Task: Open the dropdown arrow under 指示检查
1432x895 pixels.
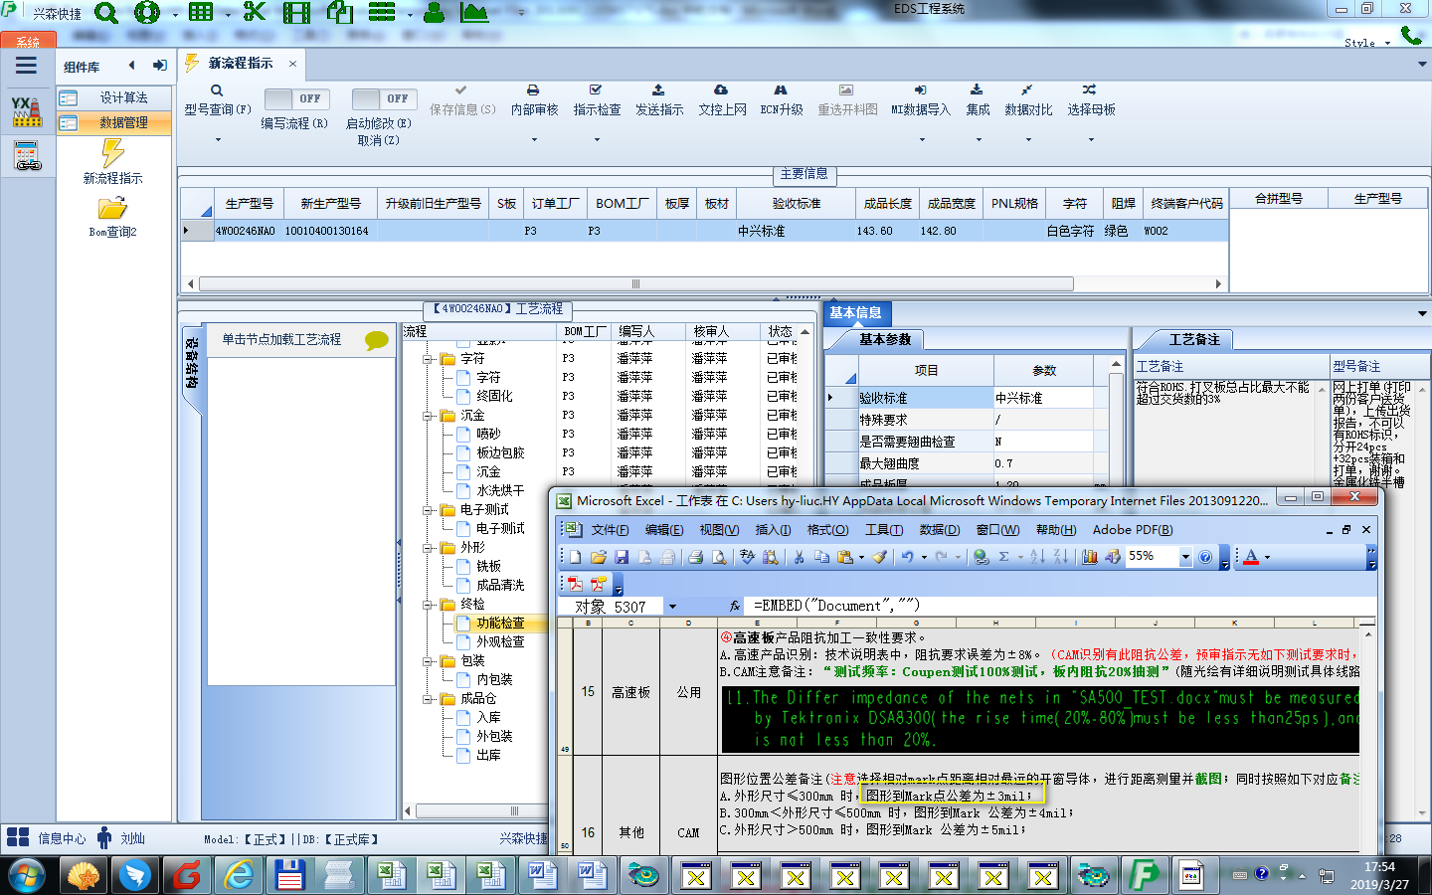Action: click(597, 139)
